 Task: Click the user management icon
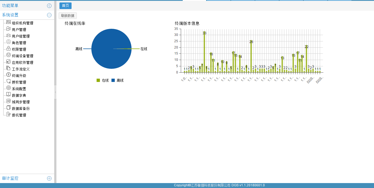click(x=8, y=29)
